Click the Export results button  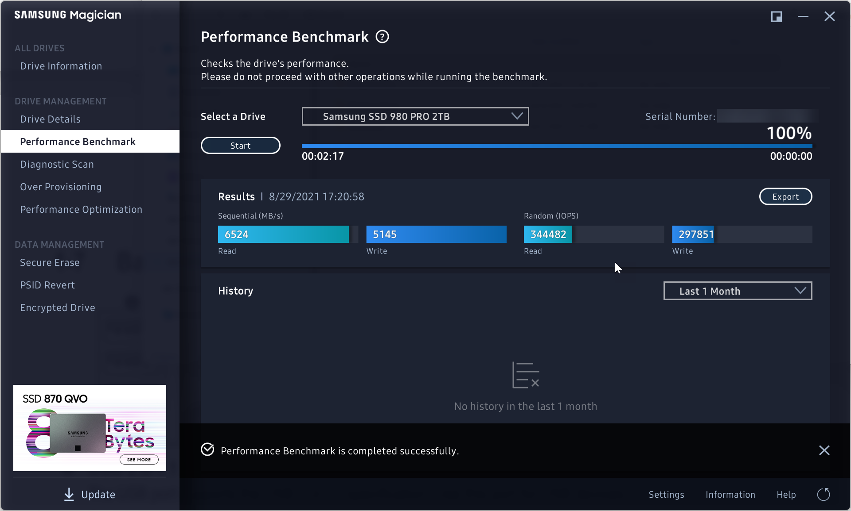click(x=785, y=197)
